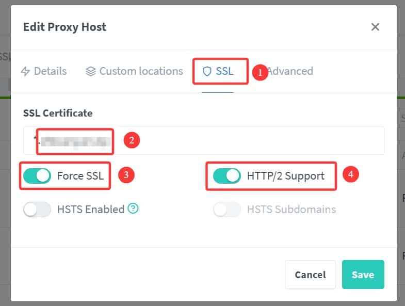Click the Edit Proxy Host title text
Screen dimensions: 405x306
click(x=64, y=27)
